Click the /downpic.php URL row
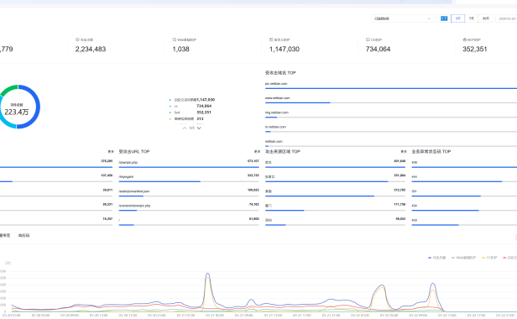517x319 pixels. coord(189,164)
